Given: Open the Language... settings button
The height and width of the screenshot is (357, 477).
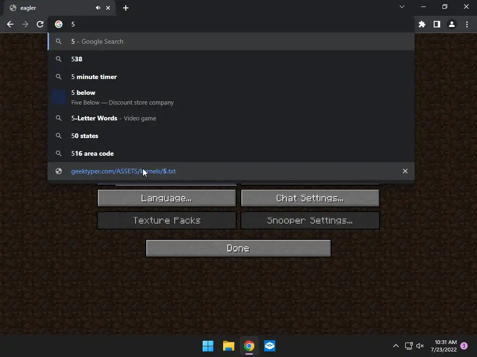Looking at the screenshot, I should (x=167, y=198).
